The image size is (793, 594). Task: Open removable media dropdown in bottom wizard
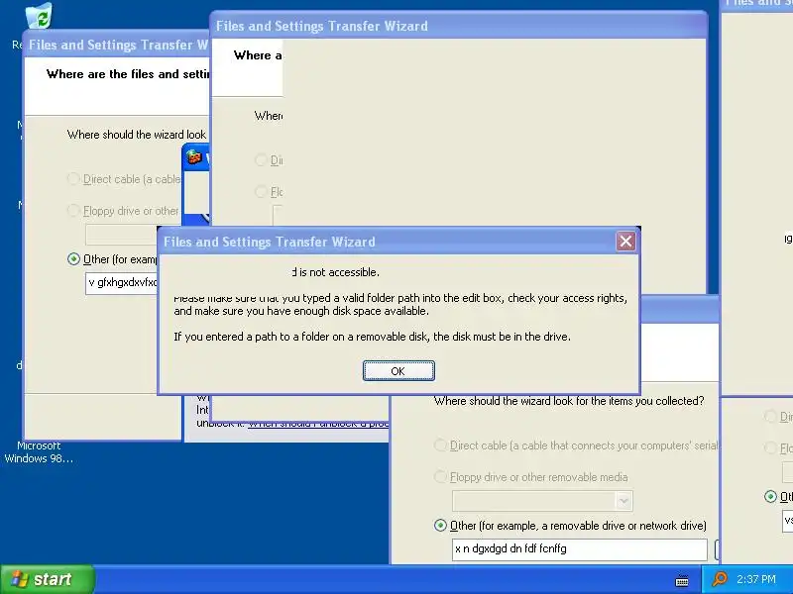[623, 501]
